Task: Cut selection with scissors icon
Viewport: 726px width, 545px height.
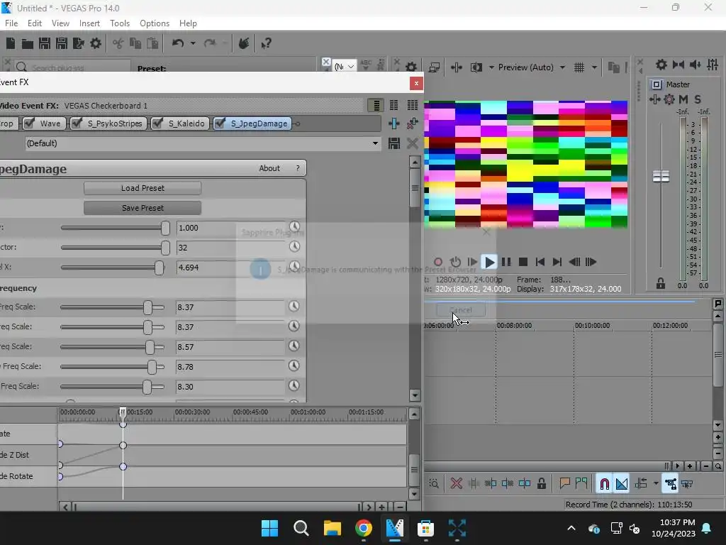Action: pos(118,43)
